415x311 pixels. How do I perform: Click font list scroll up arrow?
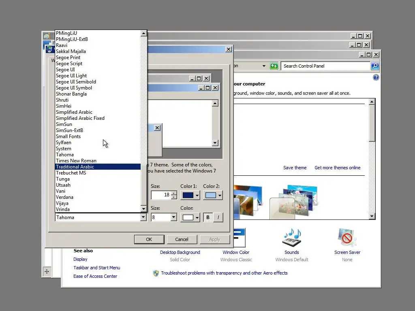pos(143,33)
